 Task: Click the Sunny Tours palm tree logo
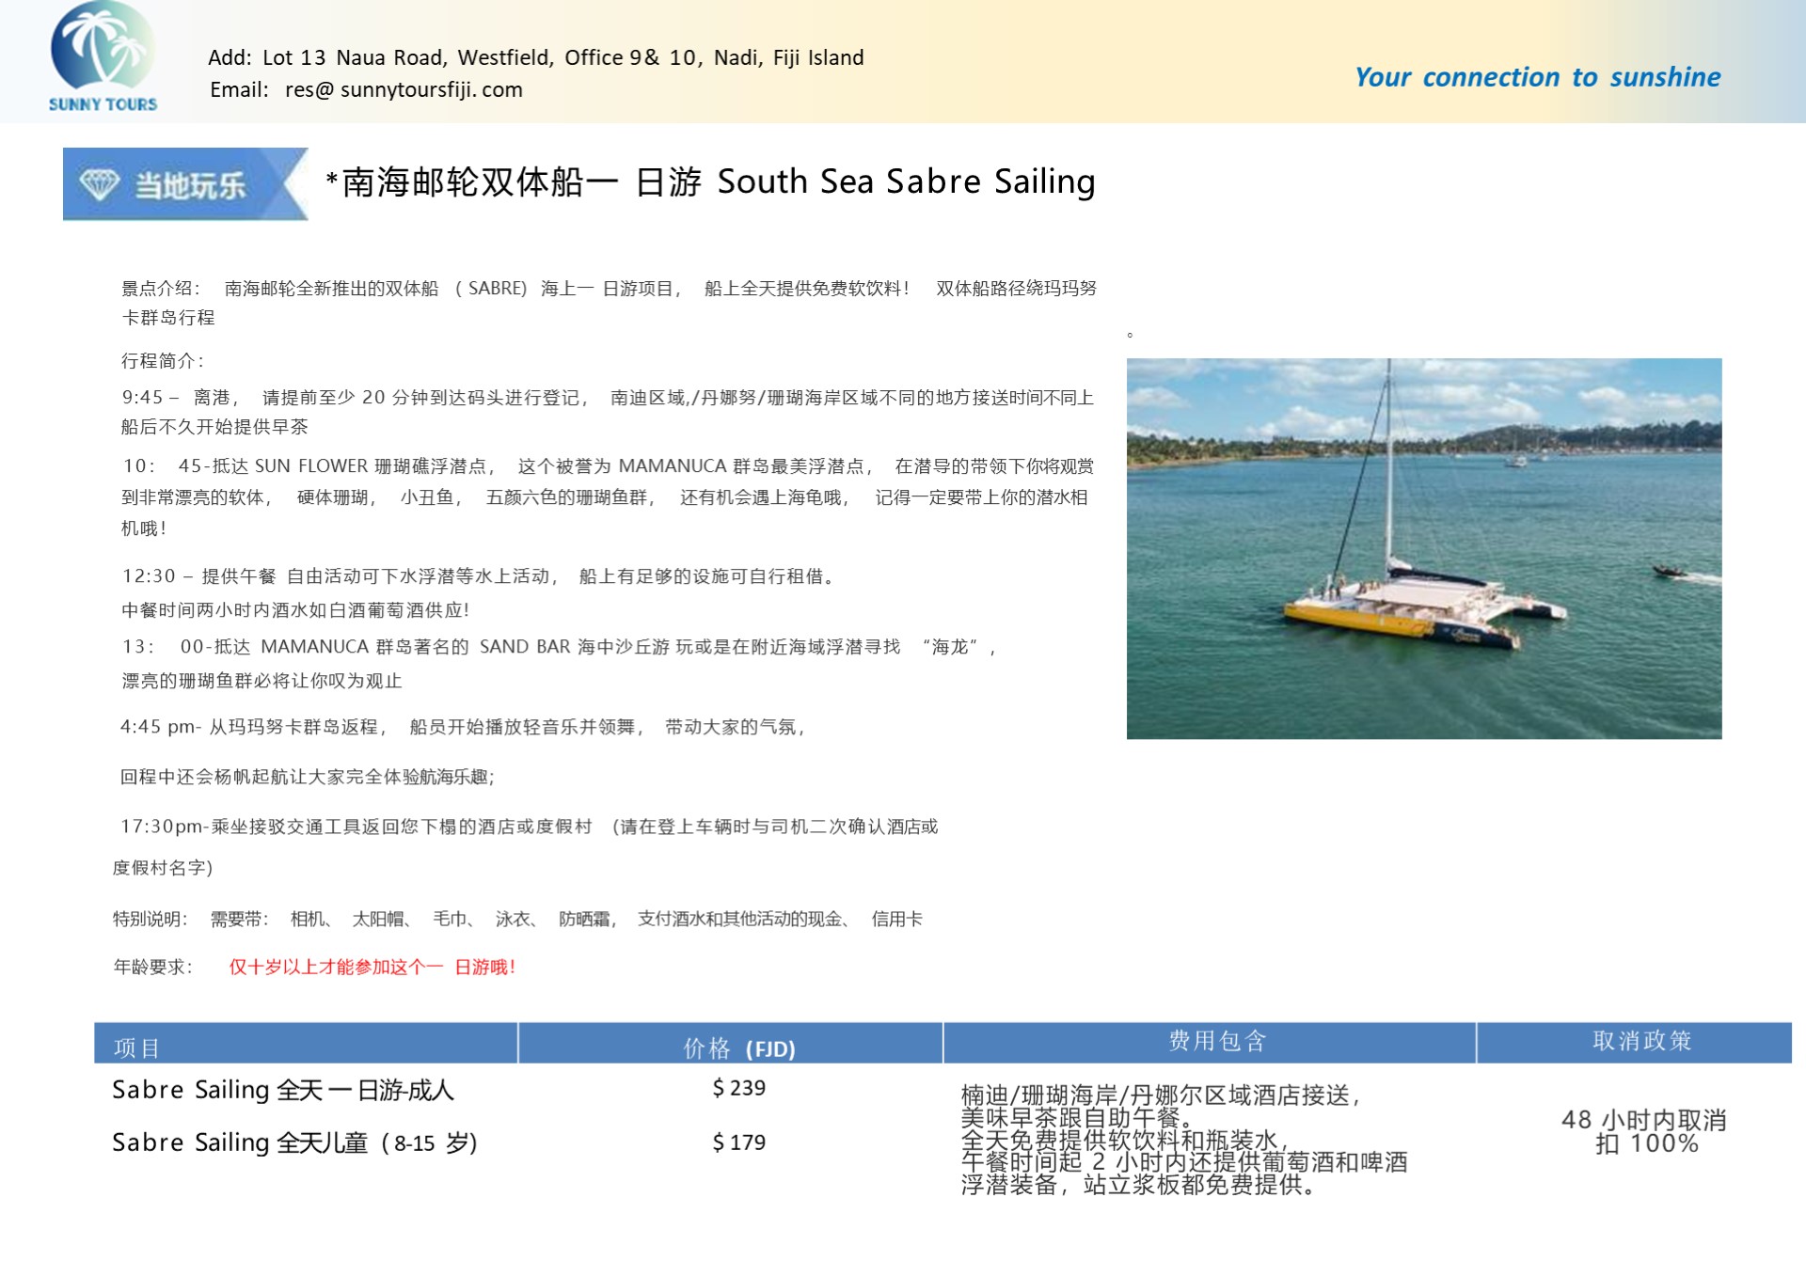click(103, 57)
